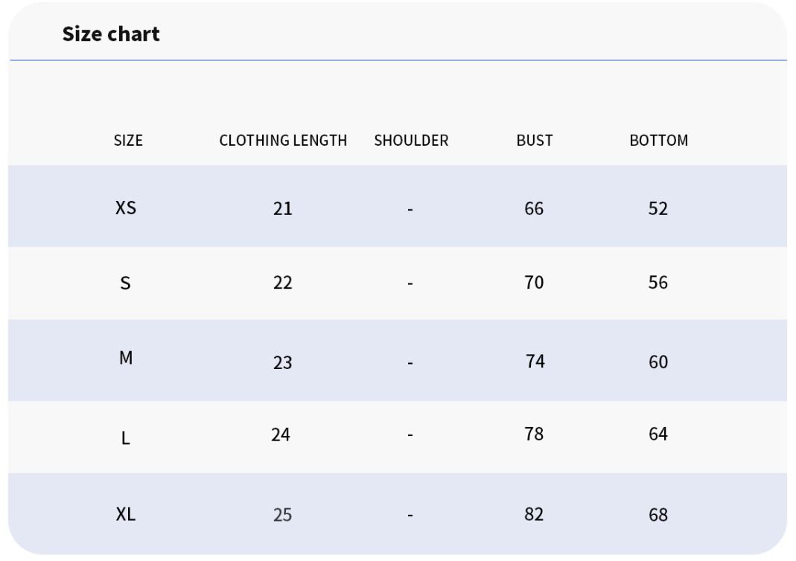Click the S size row label
Screen dimensions: 796x561
(x=125, y=283)
